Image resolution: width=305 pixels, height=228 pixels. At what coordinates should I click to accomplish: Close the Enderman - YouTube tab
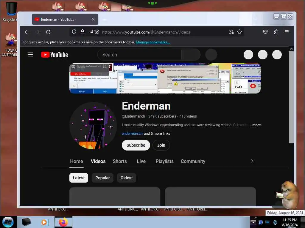pyautogui.click(x=93, y=19)
